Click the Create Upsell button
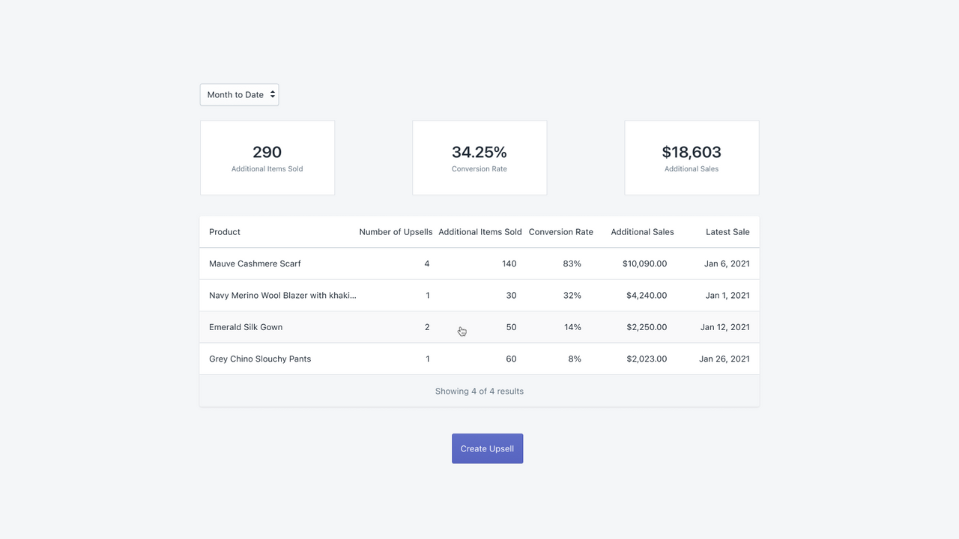The height and width of the screenshot is (539, 959). coord(487,448)
